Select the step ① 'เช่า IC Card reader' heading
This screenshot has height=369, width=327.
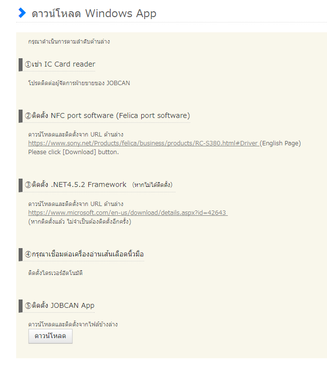(x=60, y=65)
